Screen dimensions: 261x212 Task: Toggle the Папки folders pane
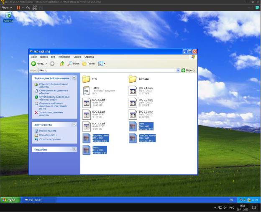88,63
